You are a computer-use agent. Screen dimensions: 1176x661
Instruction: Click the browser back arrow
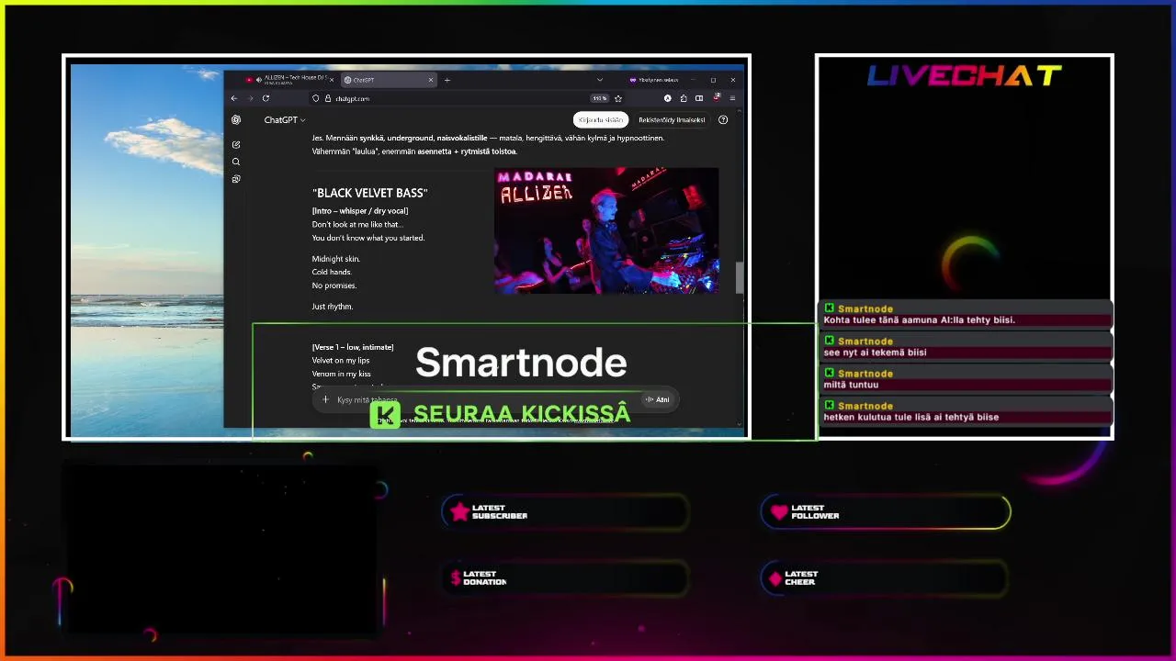pyautogui.click(x=234, y=98)
